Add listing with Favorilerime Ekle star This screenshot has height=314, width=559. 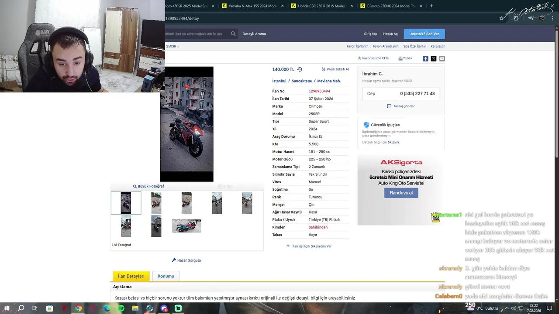pos(373,58)
